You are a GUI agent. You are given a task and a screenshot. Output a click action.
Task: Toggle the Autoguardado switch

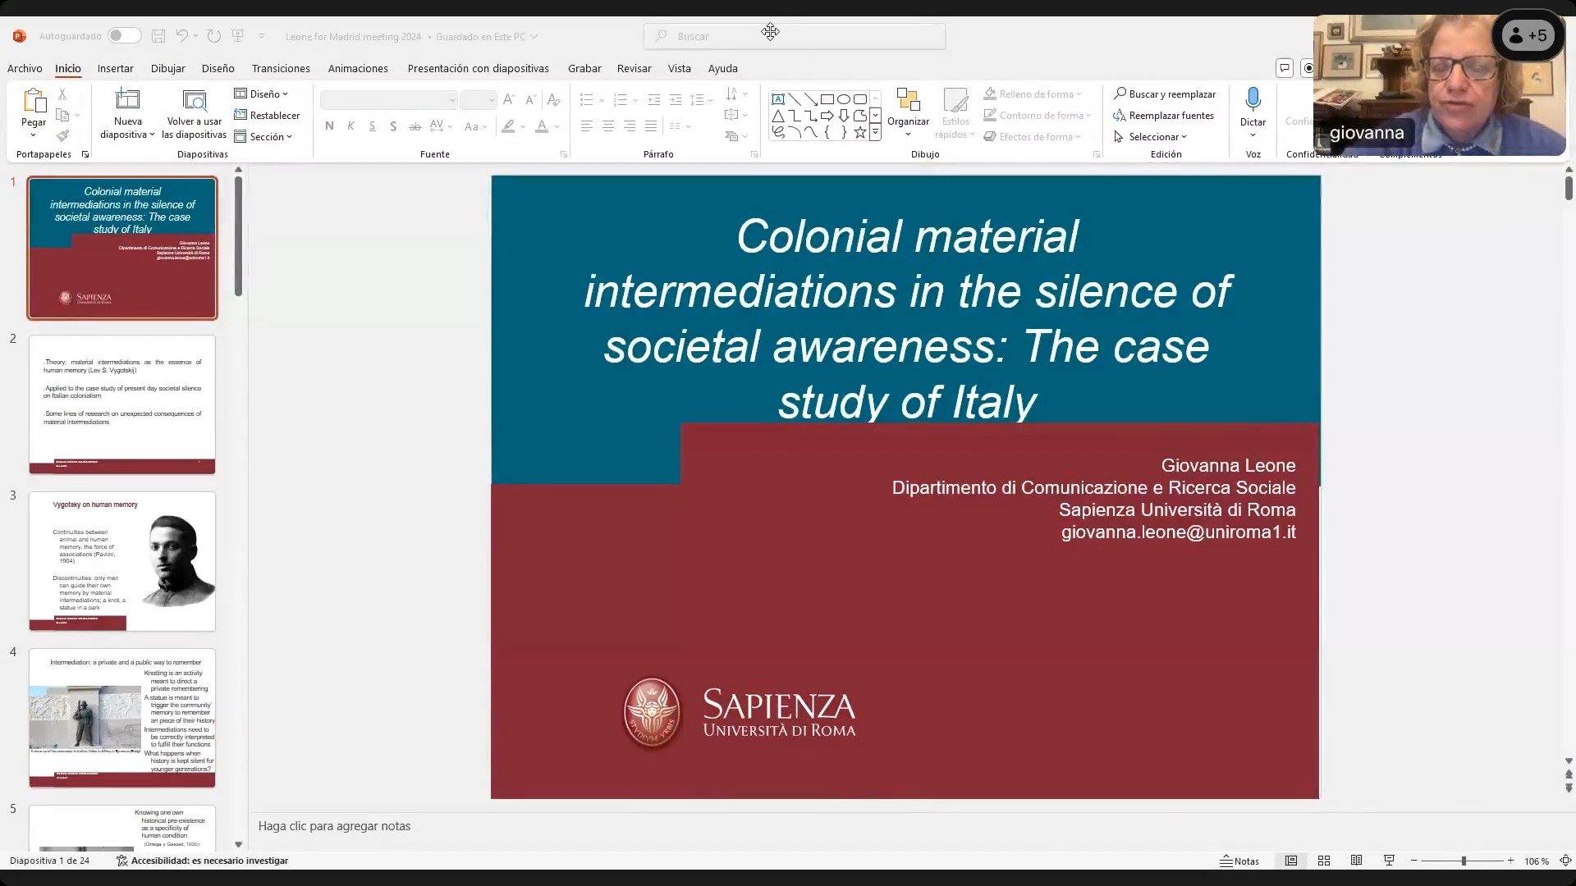pos(125,36)
